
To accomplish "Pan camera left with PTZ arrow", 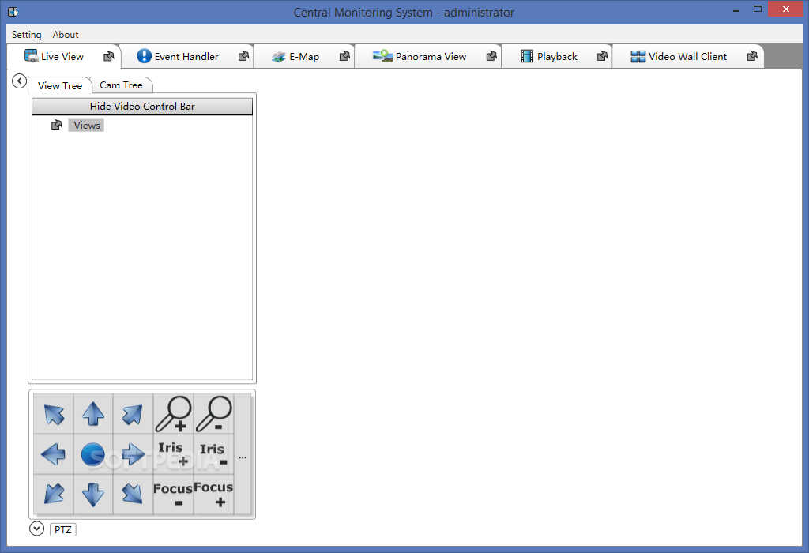I will coord(54,454).
